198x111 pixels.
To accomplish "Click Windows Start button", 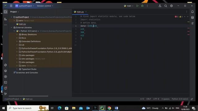I will (3, 108).
